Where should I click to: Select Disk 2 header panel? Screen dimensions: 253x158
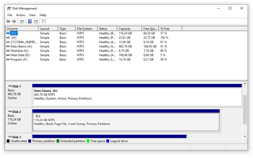pyautogui.click(x=19, y=120)
